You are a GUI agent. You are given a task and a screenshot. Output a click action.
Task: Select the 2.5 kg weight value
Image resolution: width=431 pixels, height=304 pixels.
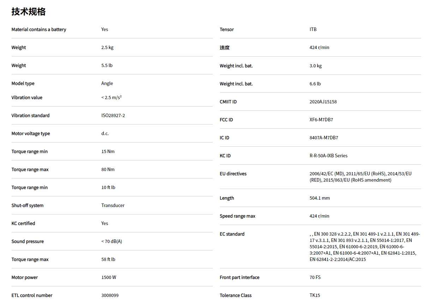(x=107, y=48)
